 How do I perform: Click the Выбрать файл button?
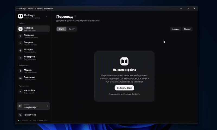[124, 88]
